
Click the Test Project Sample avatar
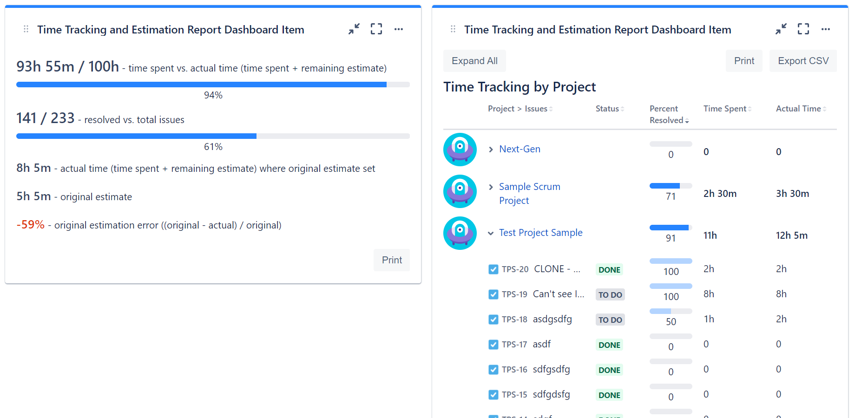coord(460,233)
